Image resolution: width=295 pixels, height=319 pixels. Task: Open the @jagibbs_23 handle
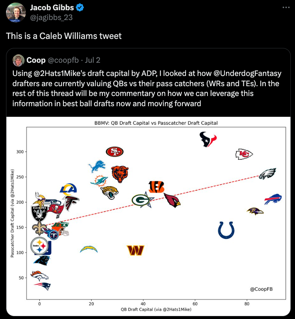click(x=51, y=17)
